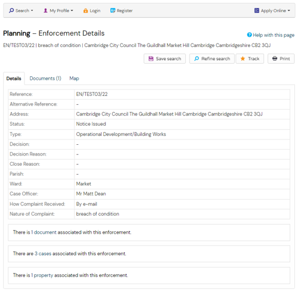This screenshot has height=292, width=298.
Task: Click the orange star Track icon
Action: pos(243,58)
